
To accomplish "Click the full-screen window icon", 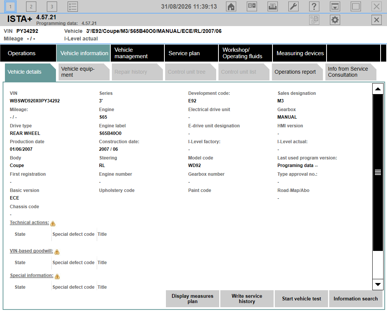I will coord(356,7).
